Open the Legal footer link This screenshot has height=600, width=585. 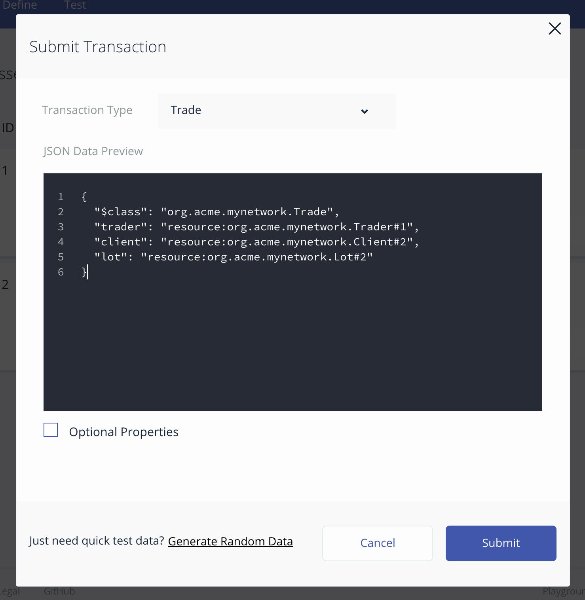click(10, 591)
